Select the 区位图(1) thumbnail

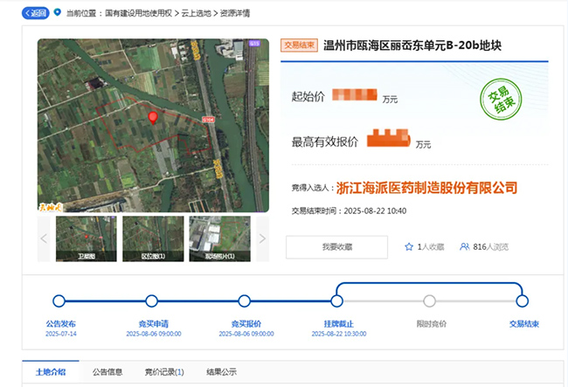tap(153, 238)
